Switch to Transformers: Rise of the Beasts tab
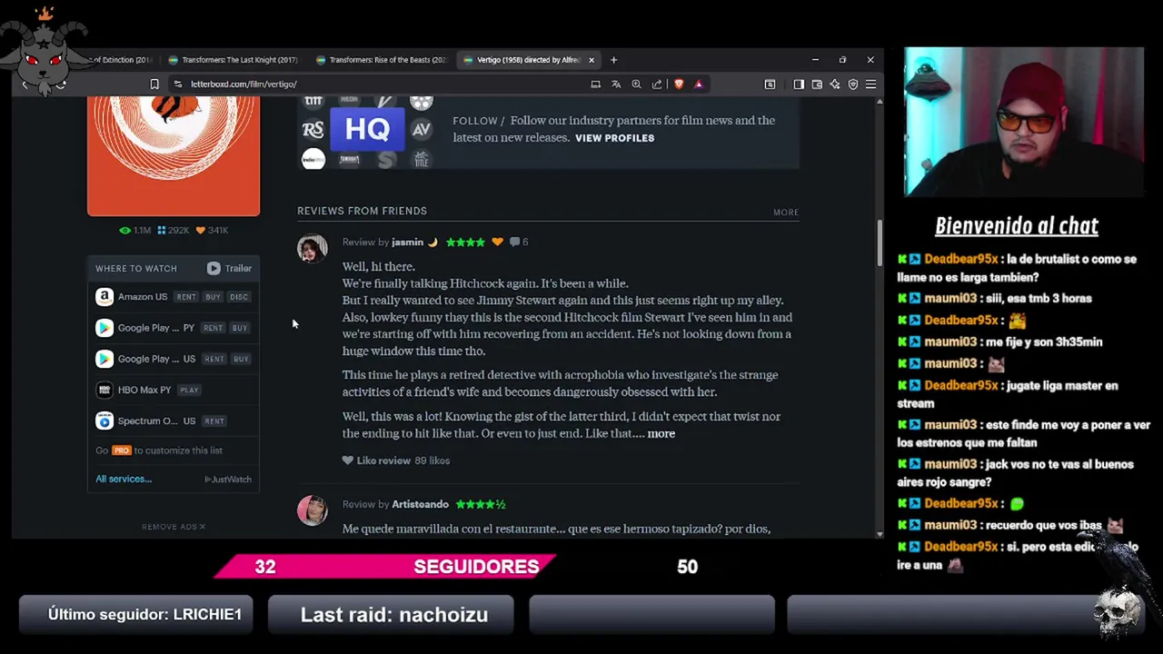The image size is (1163, 654). click(382, 60)
